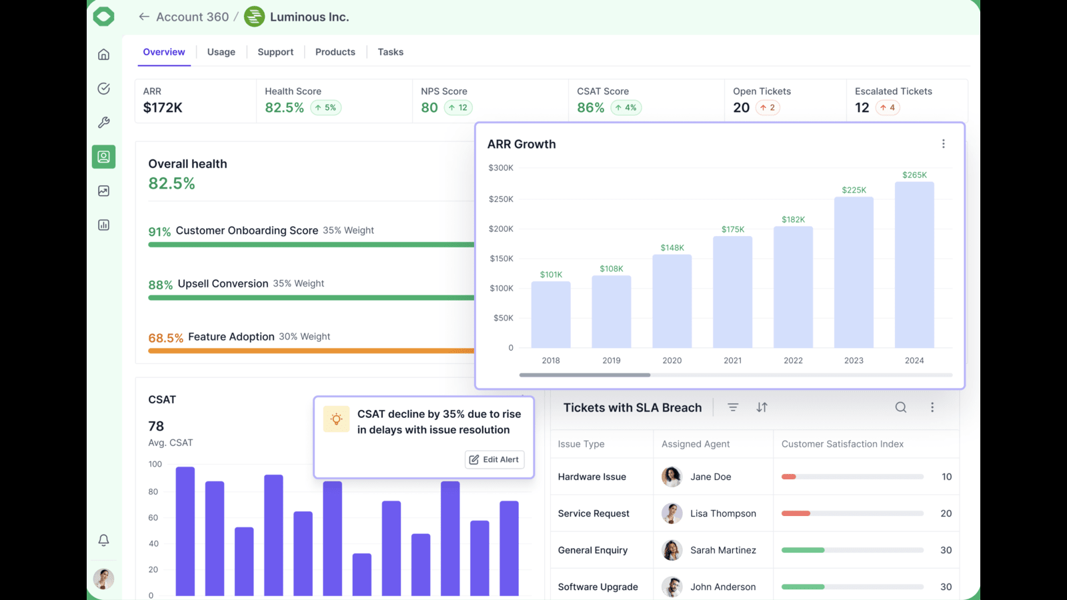Open the ARR Growth three-dot menu

[943, 144]
